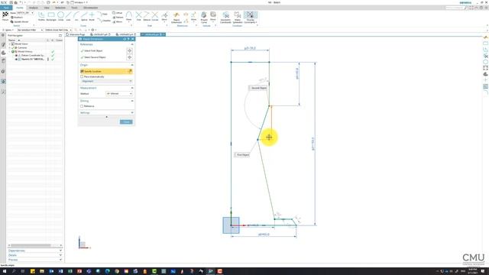Open the Selection Filter dropdown
489x275 pixels.
(30, 30)
